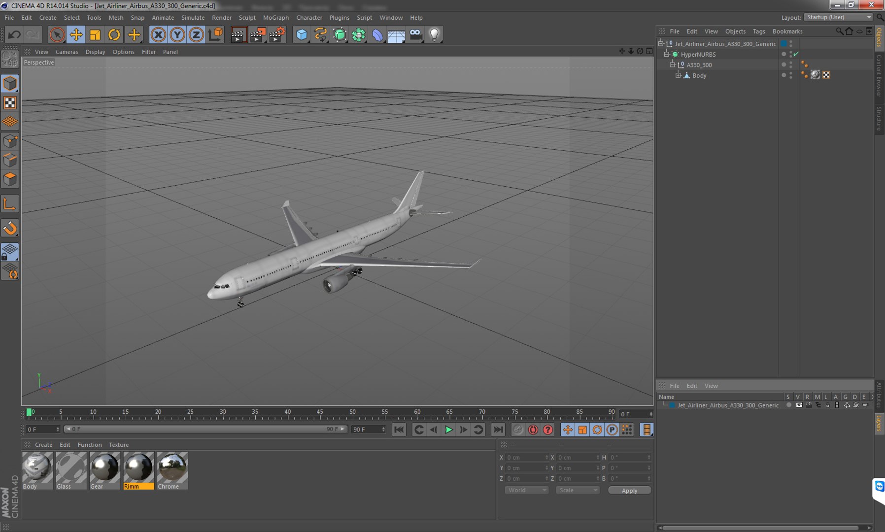The image size is (885, 532).
Task: Select the Live Selection tool
Action: click(57, 34)
